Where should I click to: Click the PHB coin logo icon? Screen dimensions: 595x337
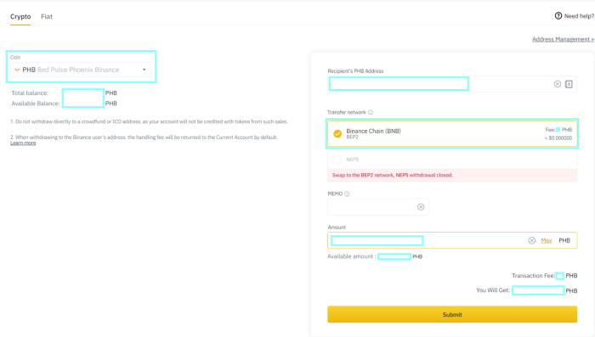tap(17, 70)
